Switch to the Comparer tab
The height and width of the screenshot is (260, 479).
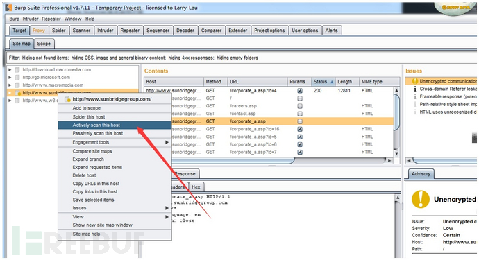pyautogui.click(x=211, y=31)
